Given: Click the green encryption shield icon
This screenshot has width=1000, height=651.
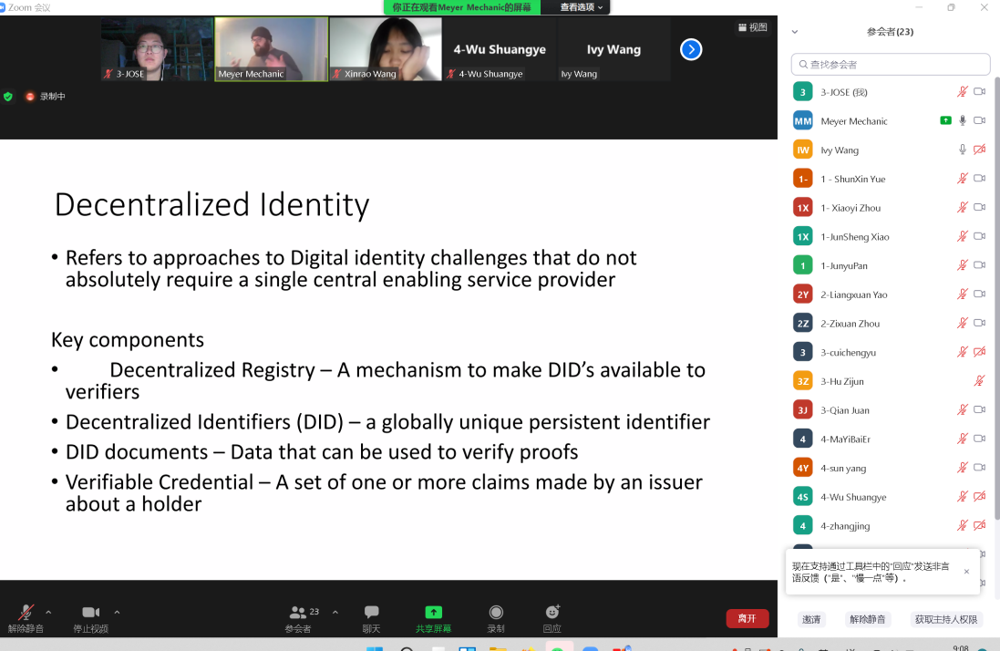Looking at the screenshot, I should tap(8, 97).
